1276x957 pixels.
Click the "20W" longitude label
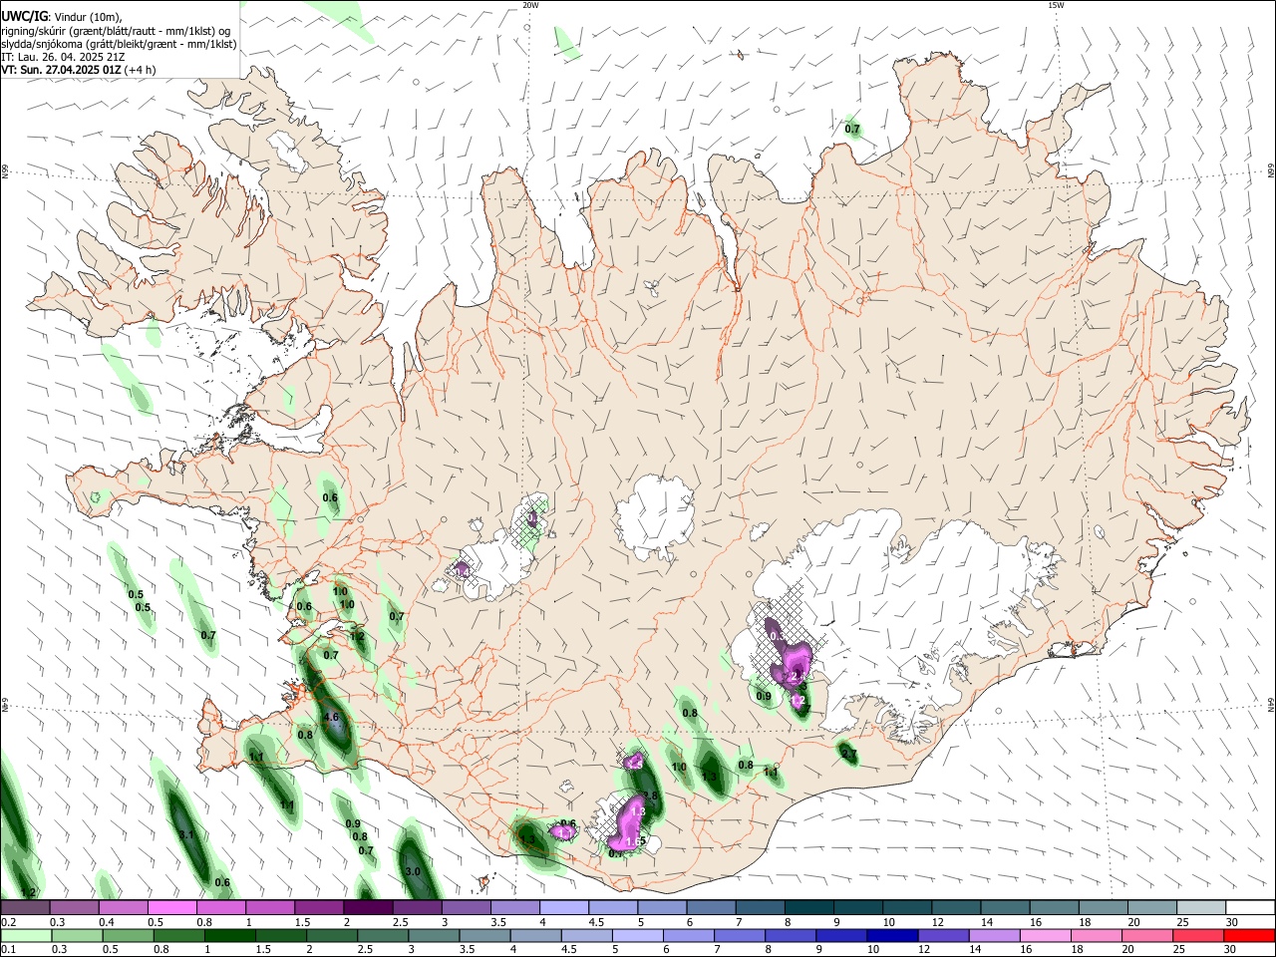click(530, 5)
